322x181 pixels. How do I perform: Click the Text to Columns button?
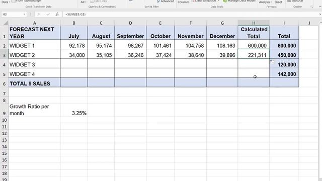point(183,2)
